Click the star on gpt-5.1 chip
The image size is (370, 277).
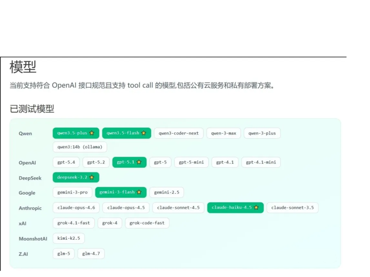pos(139,162)
